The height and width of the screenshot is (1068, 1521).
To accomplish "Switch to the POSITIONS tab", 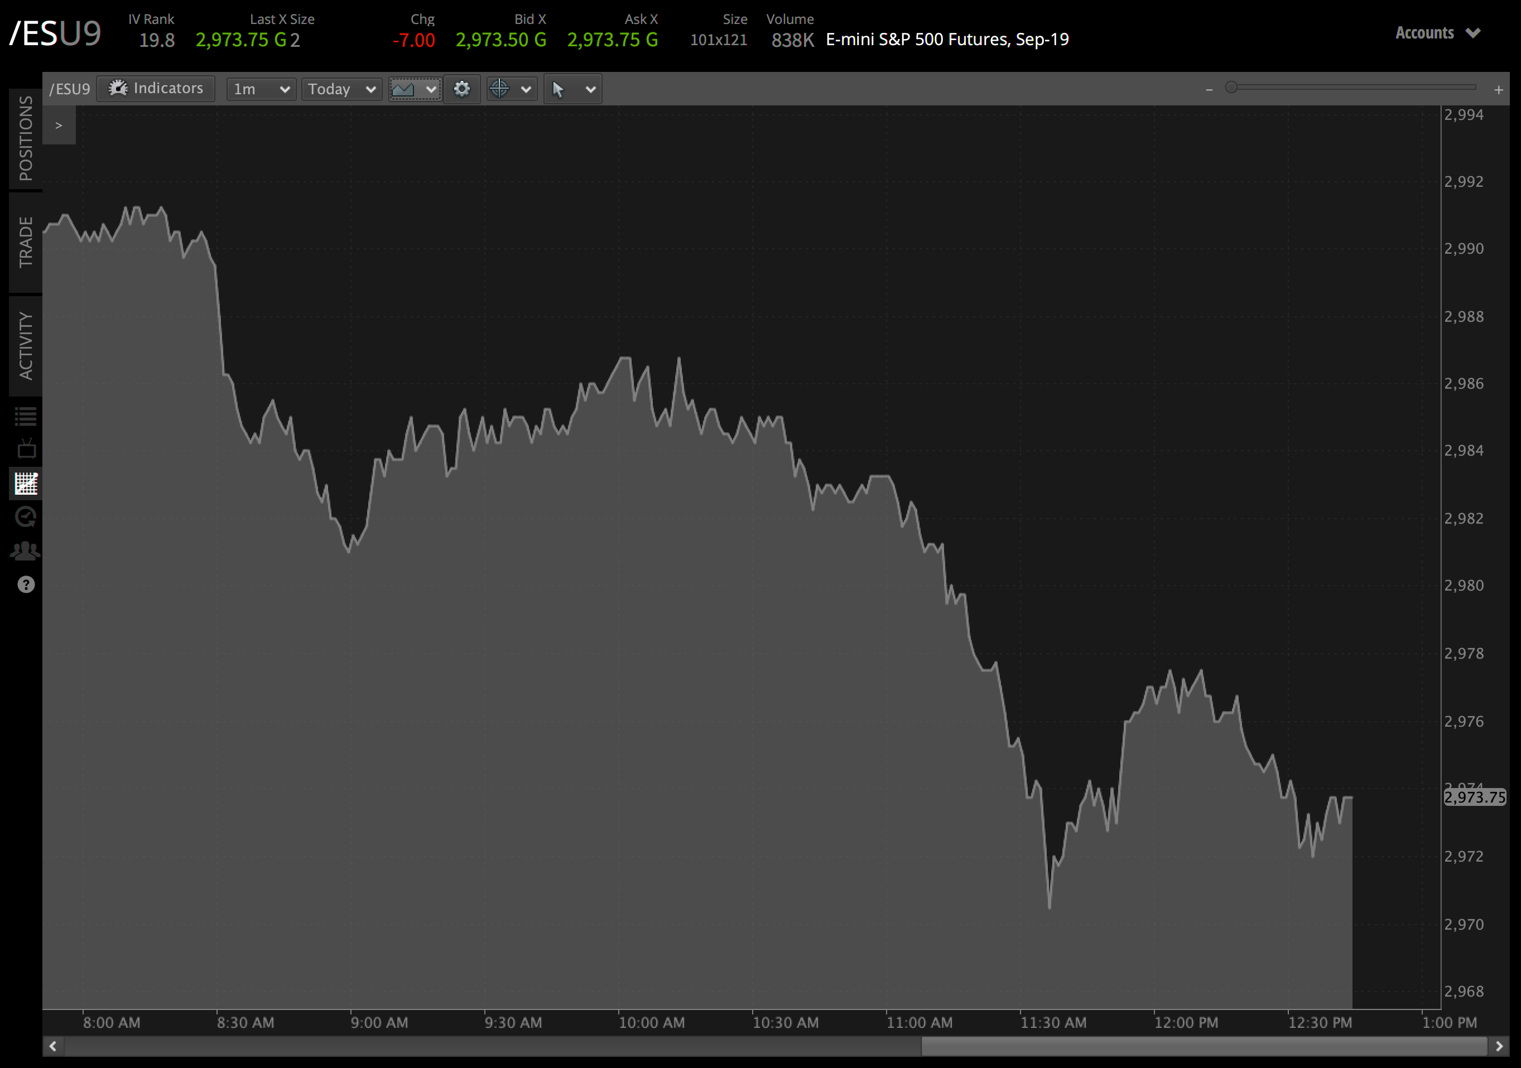I will pyautogui.click(x=26, y=138).
